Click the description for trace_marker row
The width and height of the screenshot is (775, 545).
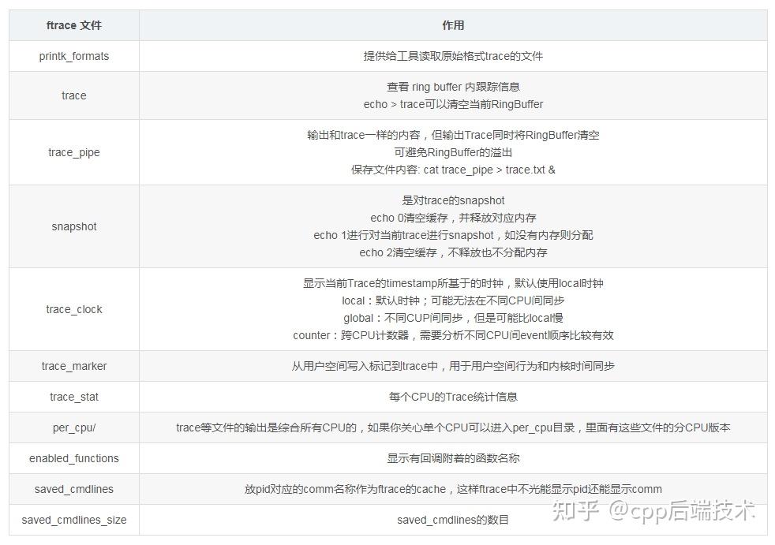pos(455,366)
